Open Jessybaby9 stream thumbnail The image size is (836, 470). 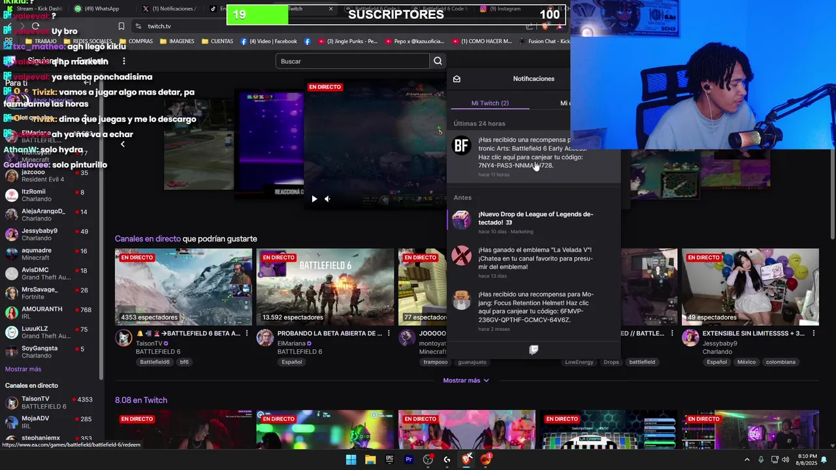pos(750,287)
